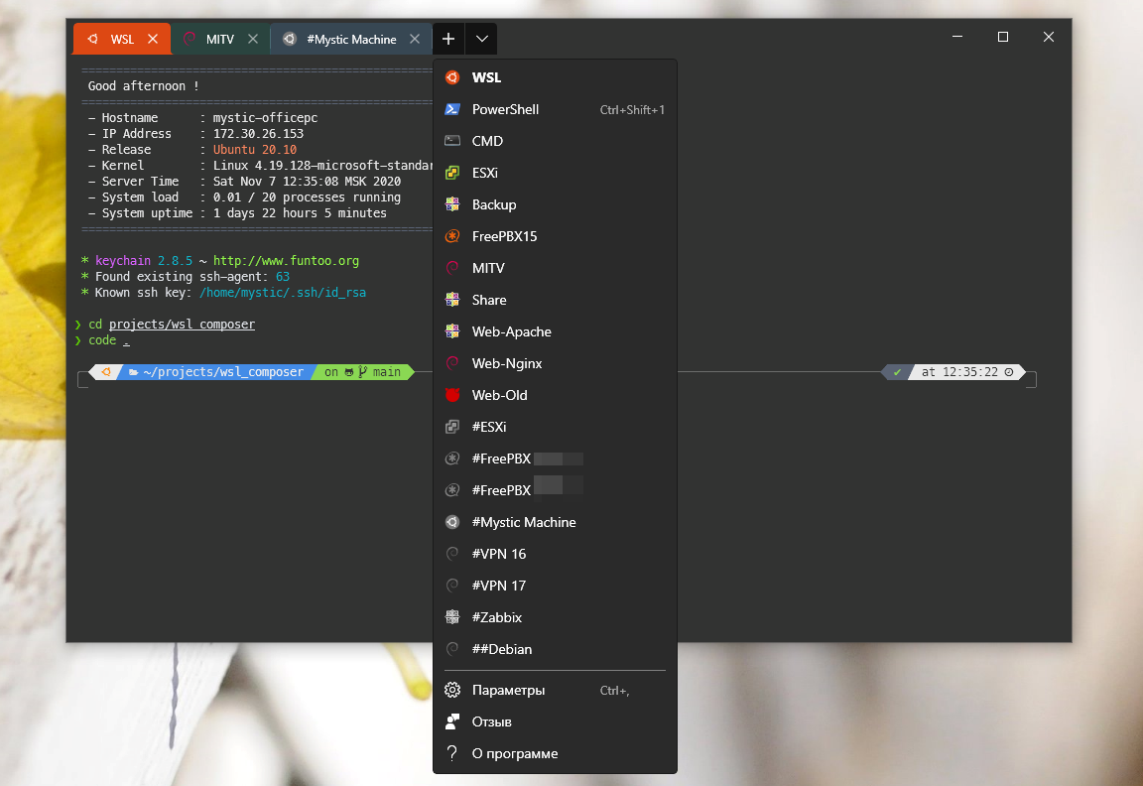Launch the Web-Apache profile
Screen dimensions: 1143x786
(x=555, y=331)
